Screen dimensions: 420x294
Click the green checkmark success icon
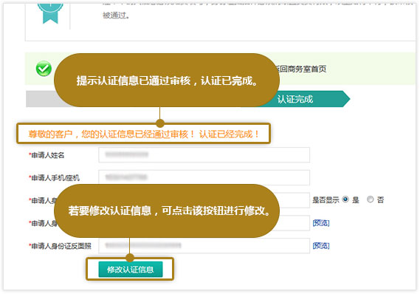pyautogui.click(x=44, y=69)
